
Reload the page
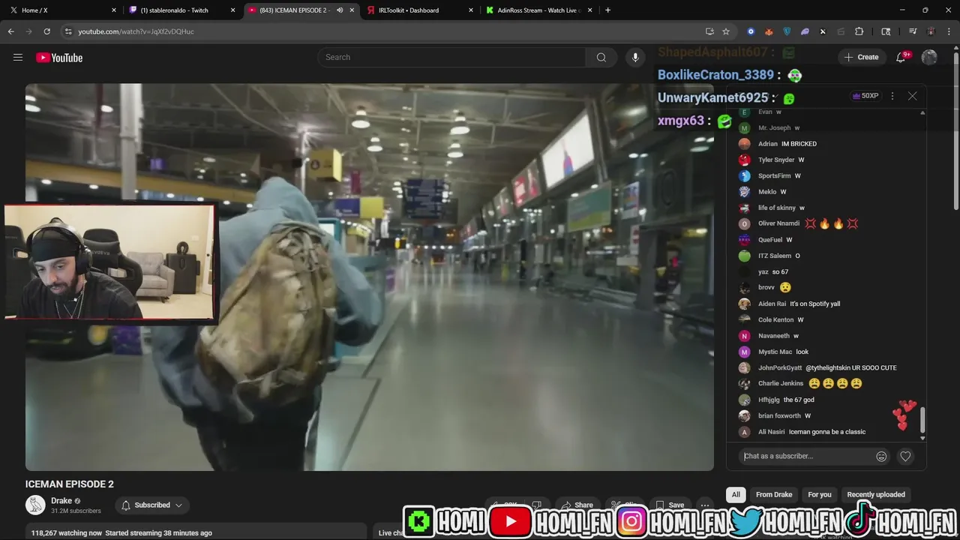[x=46, y=31]
